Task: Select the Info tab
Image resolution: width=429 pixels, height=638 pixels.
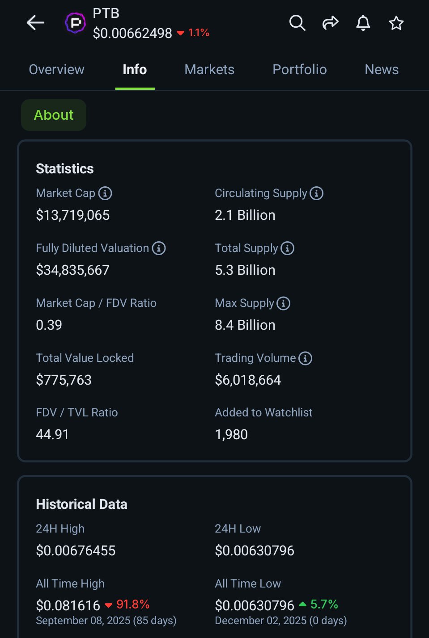Action: (x=135, y=70)
